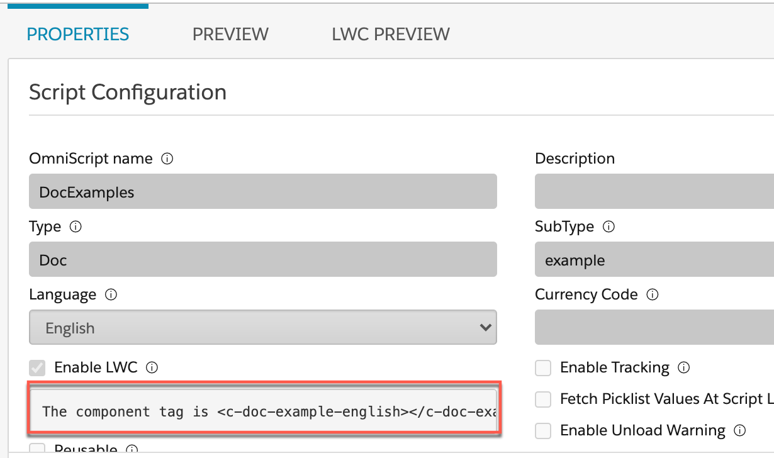Viewport: 774px width, 458px height.
Task: Click the Enable Tracking label text
Action: (615, 367)
